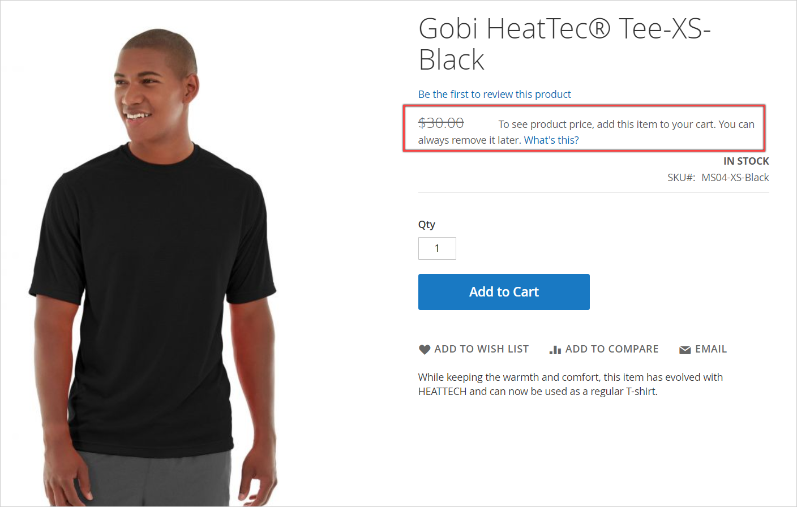Click the struck-through $30.00 price
The image size is (797, 507).
click(x=441, y=123)
